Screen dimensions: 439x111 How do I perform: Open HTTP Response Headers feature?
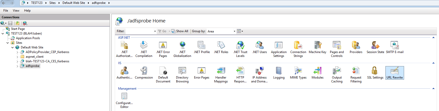point(240,75)
